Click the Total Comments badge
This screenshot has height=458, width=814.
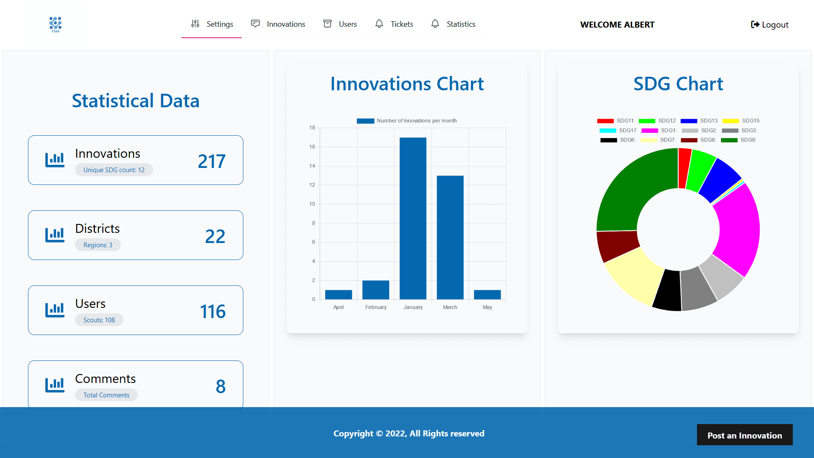click(x=106, y=395)
